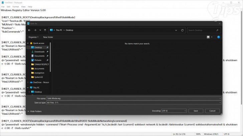Go back with the Save As back arrow
The width and height of the screenshot is (243, 136).
29,30
